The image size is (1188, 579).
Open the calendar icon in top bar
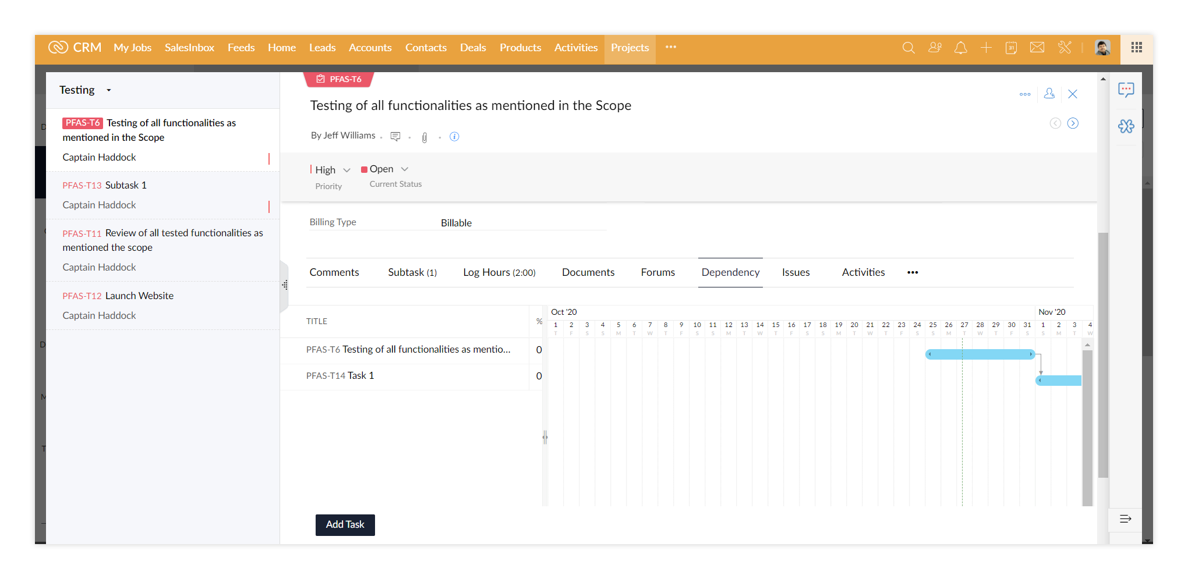point(1011,48)
